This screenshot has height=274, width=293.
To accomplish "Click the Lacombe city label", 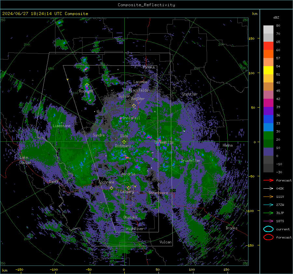I will click(140, 82).
